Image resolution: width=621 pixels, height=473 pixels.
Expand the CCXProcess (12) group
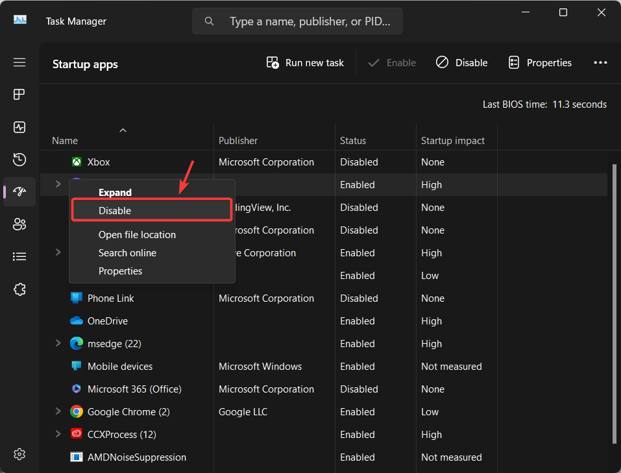coord(58,434)
